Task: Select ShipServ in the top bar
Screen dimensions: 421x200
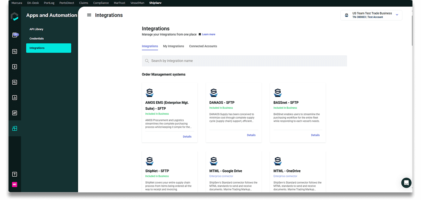Action: pyautogui.click(x=156, y=3)
